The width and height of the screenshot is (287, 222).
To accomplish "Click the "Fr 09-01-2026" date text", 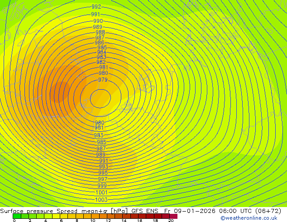I will click(190, 211).
